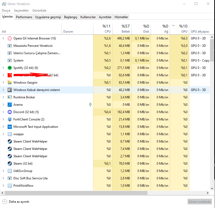The image size is (215, 208).
Task: Sort by the Durum column header
Action: tap(78, 29)
